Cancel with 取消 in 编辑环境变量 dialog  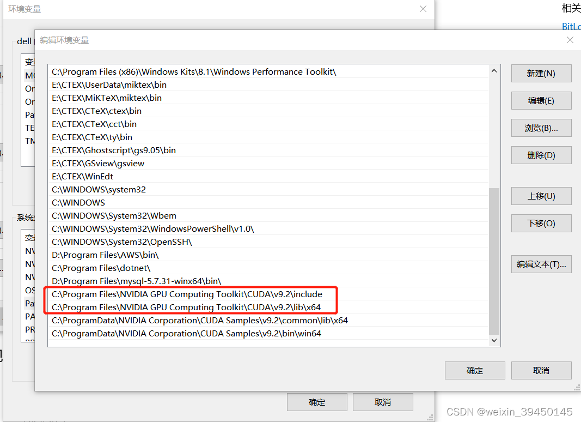click(541, 370)
